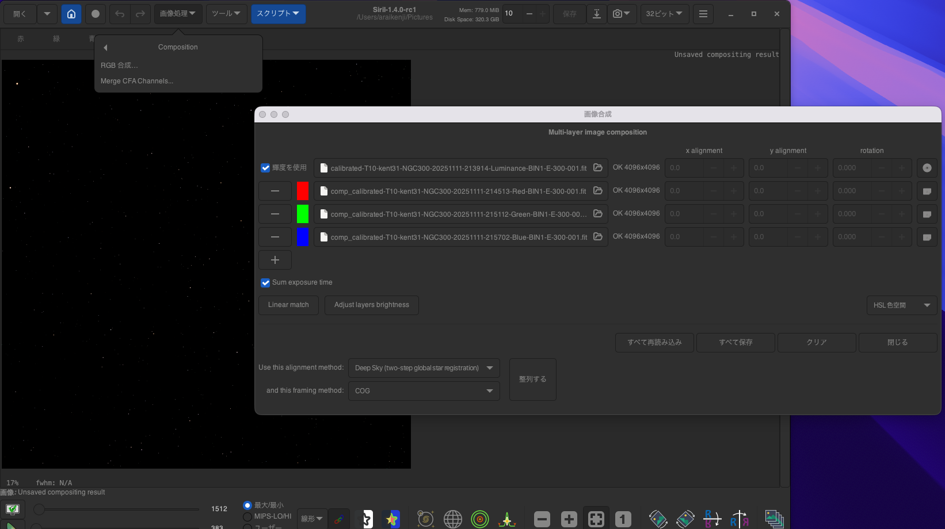
Task: Click the home directory icon in toolbar
Action: click(71, 14)
